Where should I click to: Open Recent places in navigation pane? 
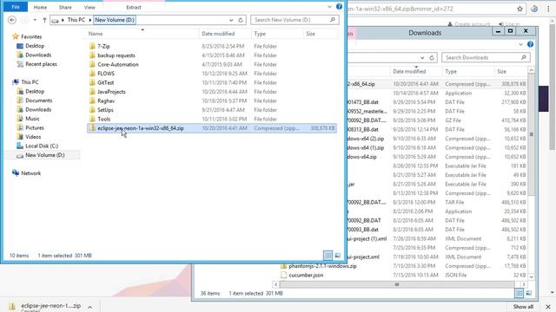click(41, 64)
